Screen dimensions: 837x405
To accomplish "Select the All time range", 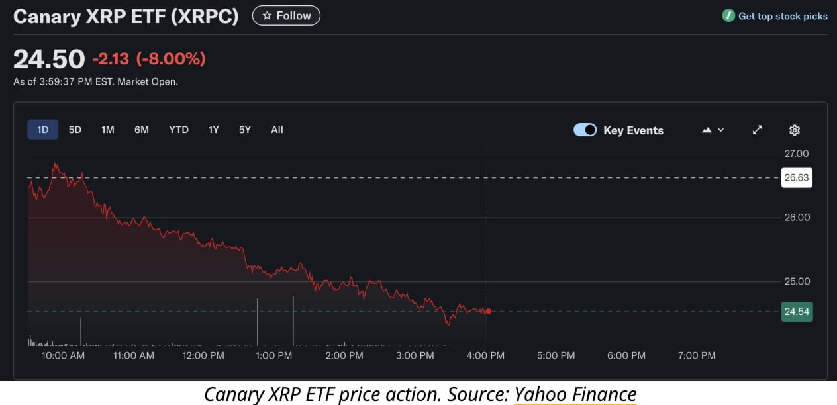I will coord(277,130).
